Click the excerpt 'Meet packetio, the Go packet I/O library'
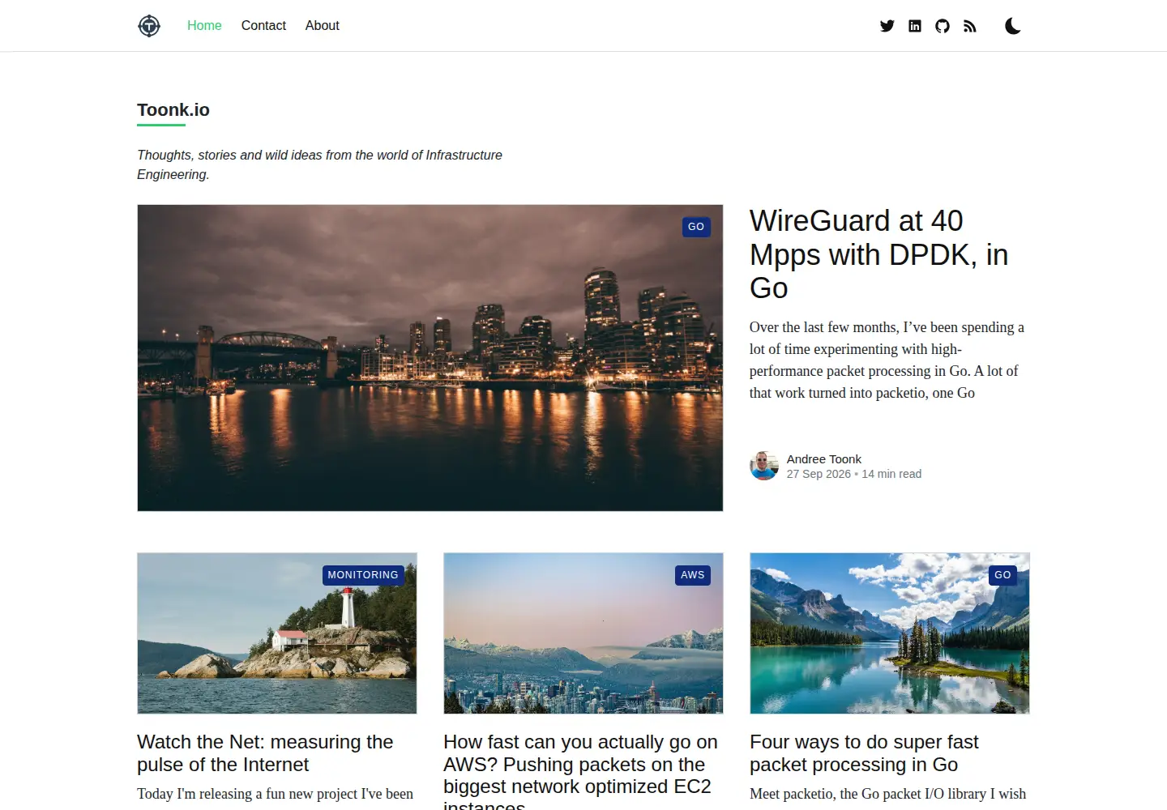The width and height of the screenshot is (1167, 810). tap(888, 794)
